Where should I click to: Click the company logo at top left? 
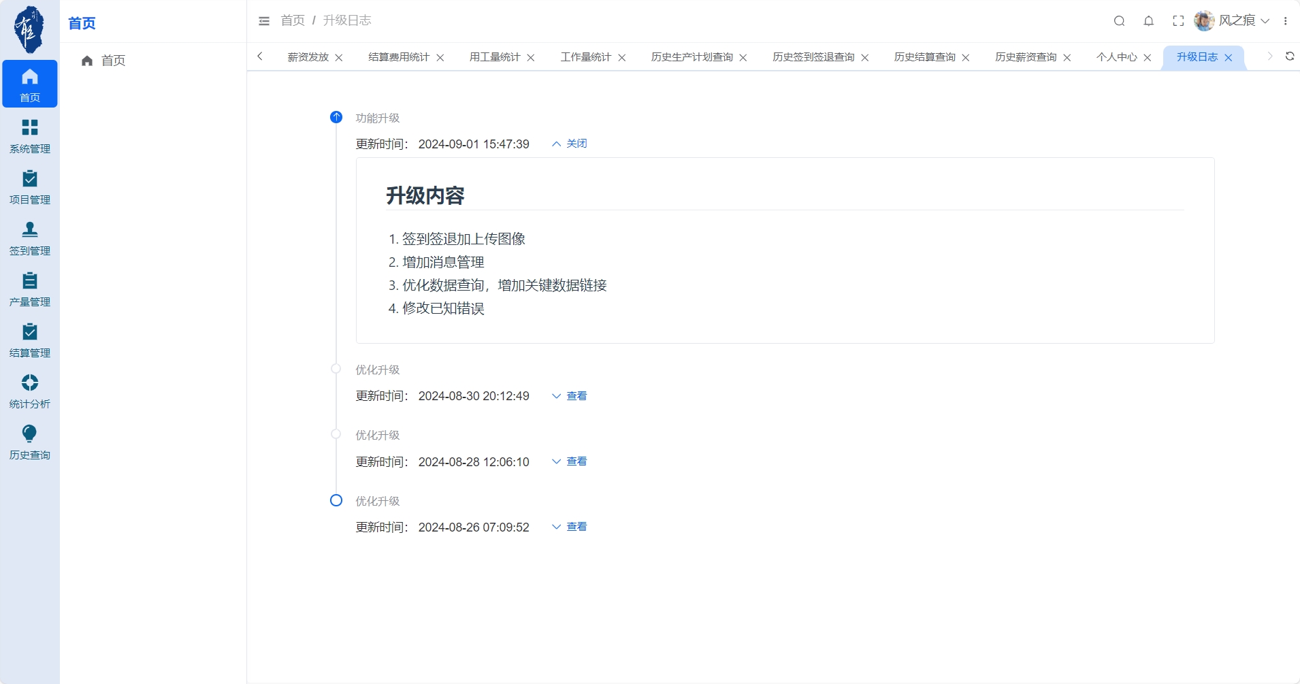[x=29, y=29]
